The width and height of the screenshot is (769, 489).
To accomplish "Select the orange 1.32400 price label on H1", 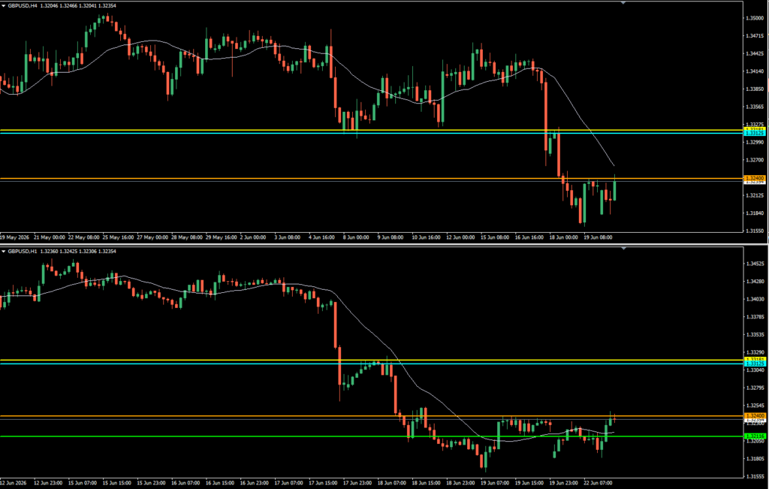I will pyautogui.click(x=755, y=416).
